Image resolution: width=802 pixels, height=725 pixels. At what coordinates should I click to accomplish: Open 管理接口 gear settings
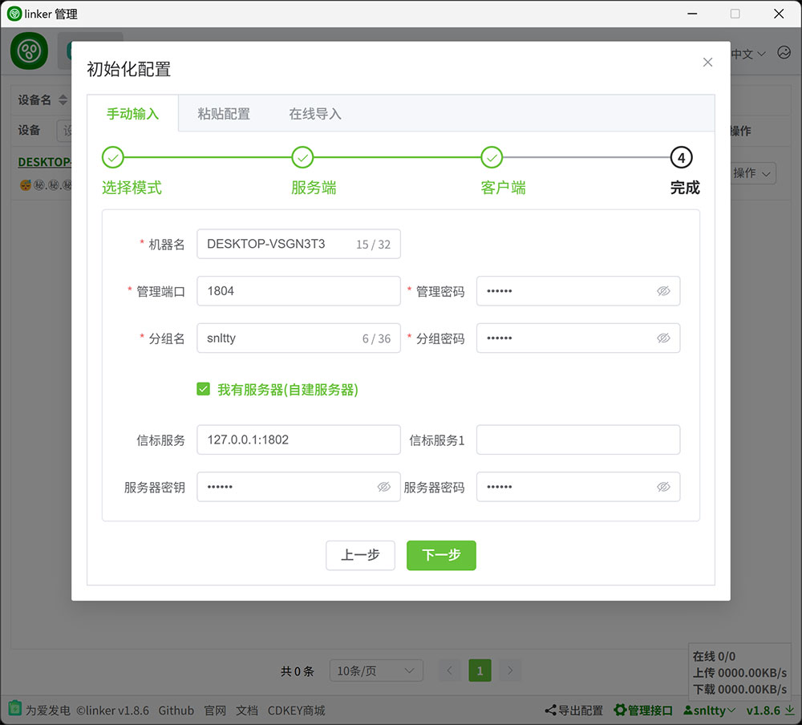pyautogui.click(x=620, y=710)
